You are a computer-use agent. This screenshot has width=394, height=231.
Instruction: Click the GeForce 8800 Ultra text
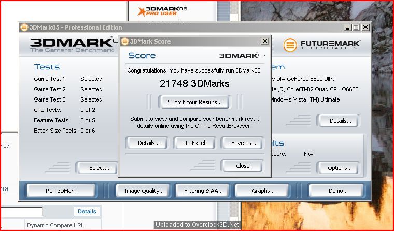(x=303, y=79)
